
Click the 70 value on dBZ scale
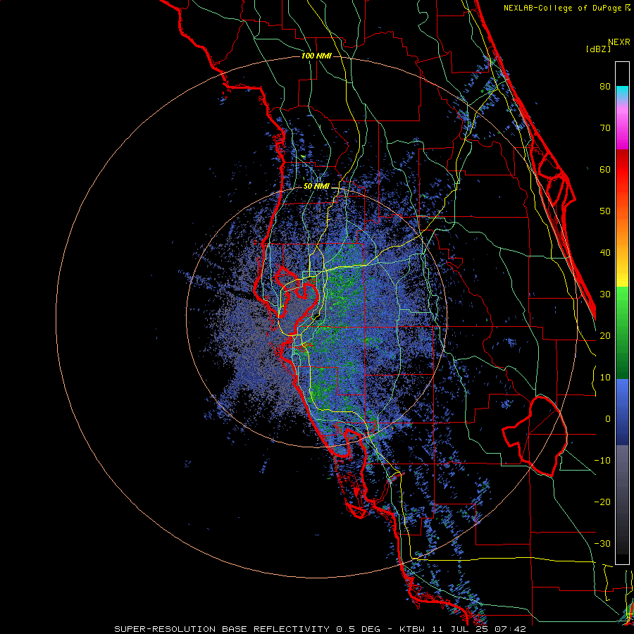(x=605, y=128)
